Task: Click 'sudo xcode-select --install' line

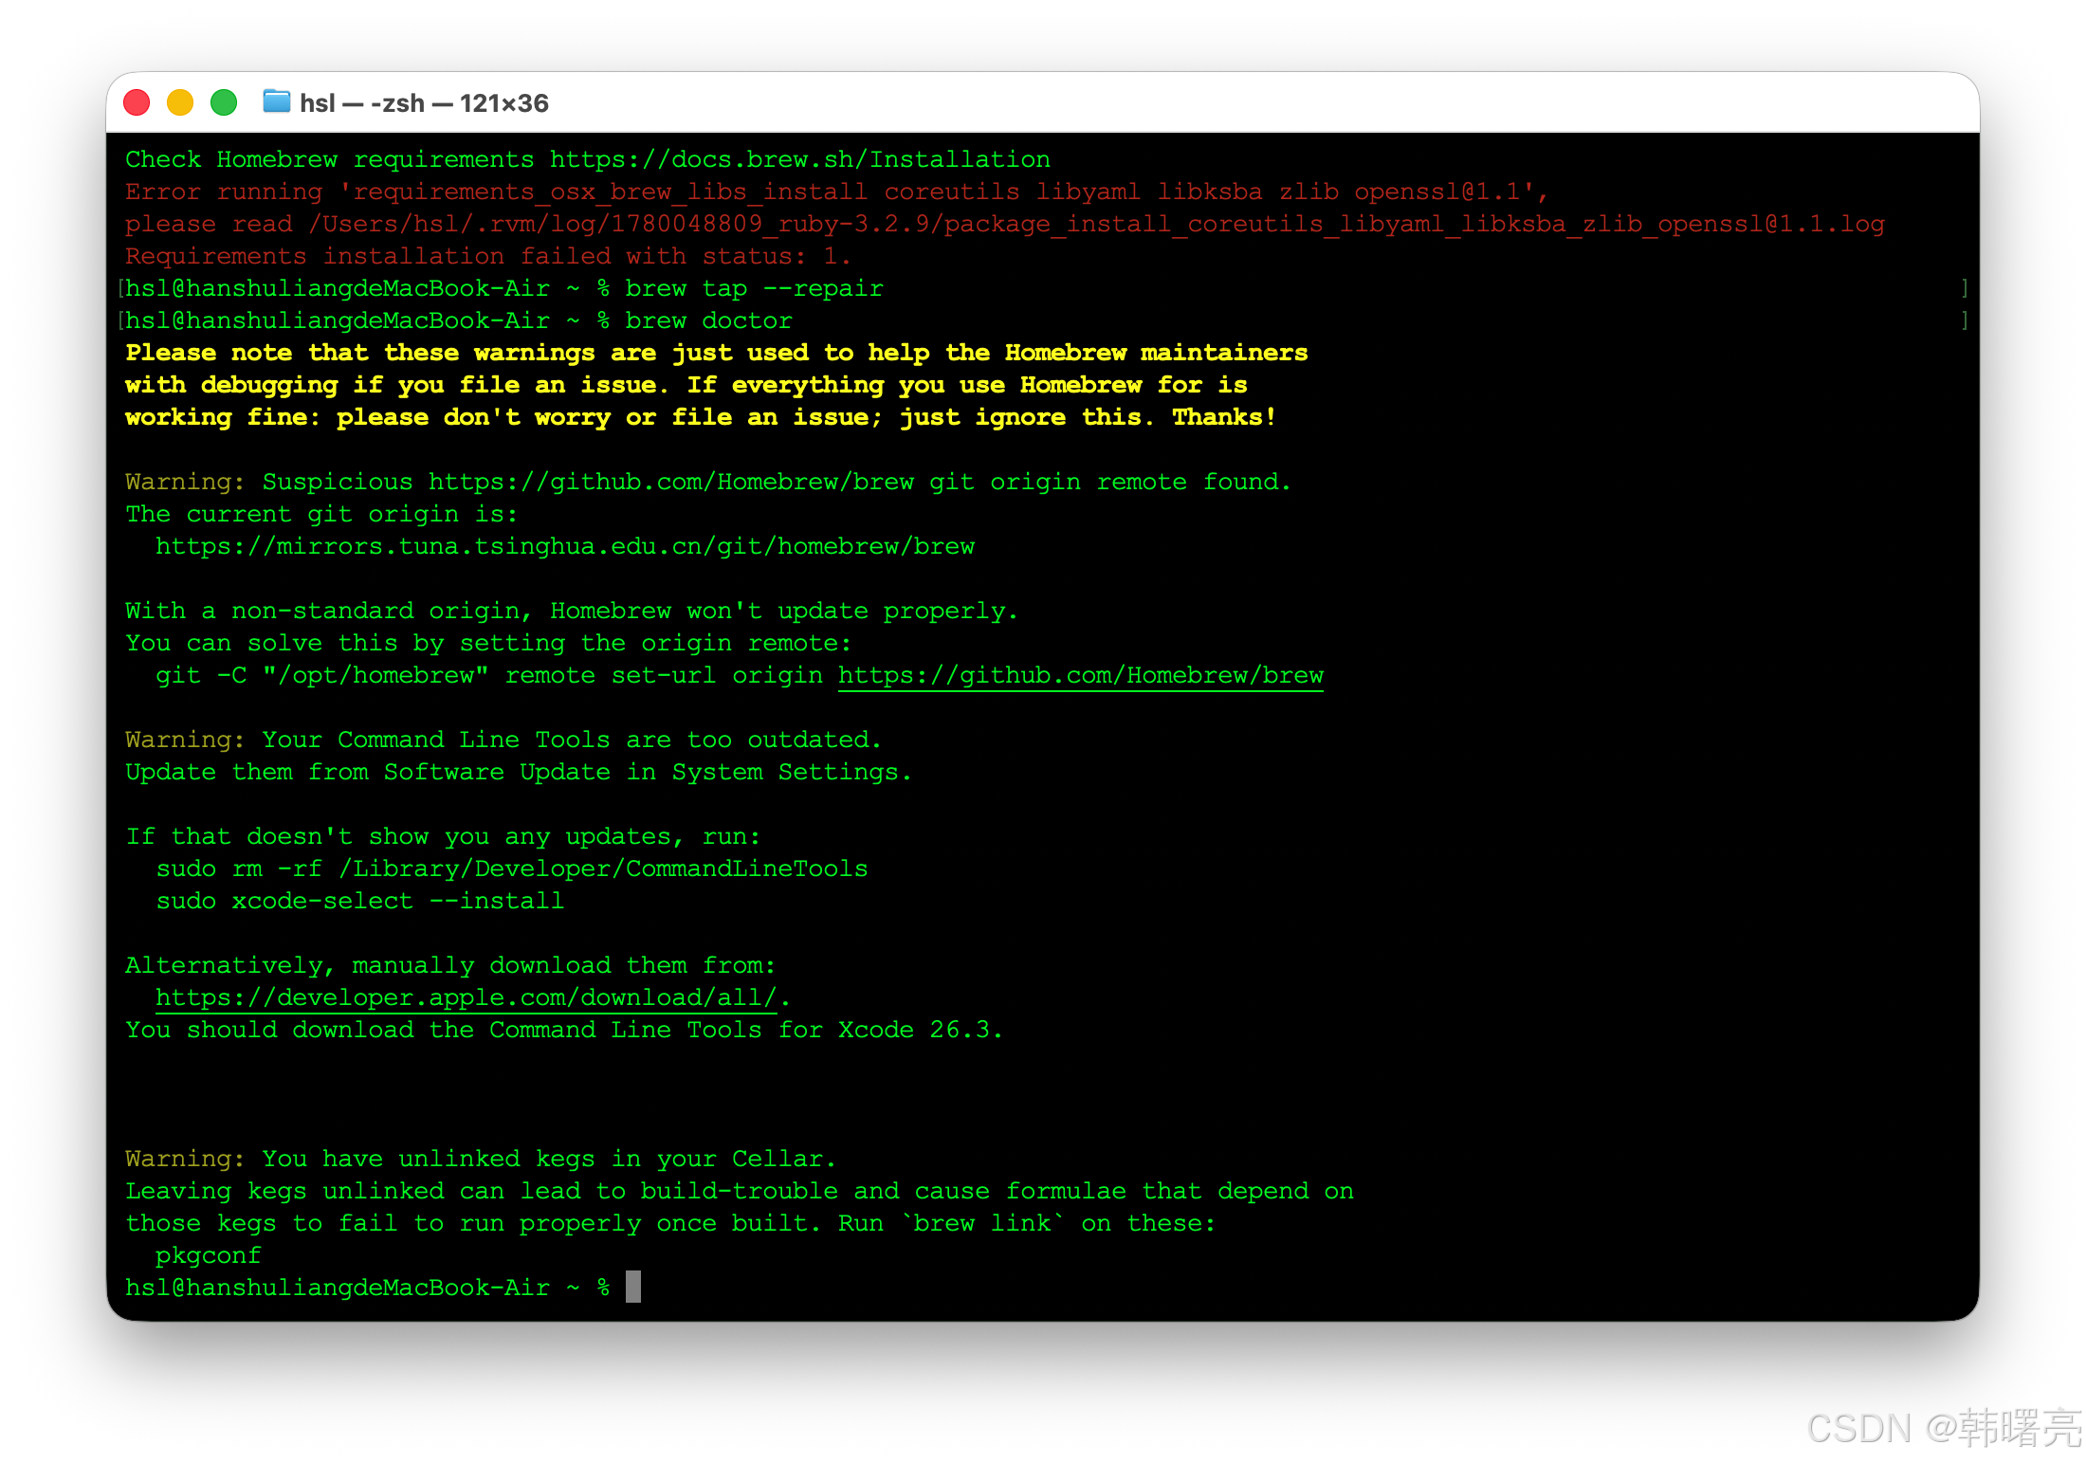Action: [360, 901]
